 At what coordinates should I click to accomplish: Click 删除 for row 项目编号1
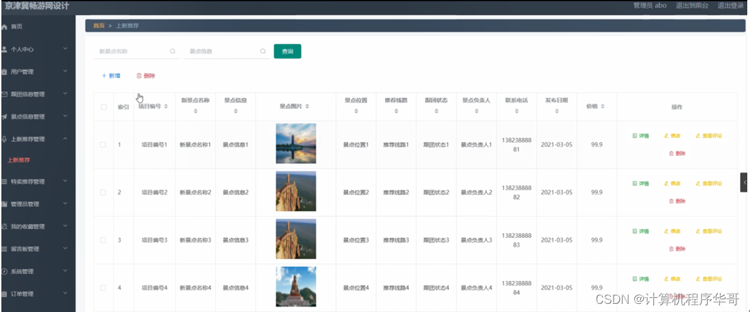point(677,154)
